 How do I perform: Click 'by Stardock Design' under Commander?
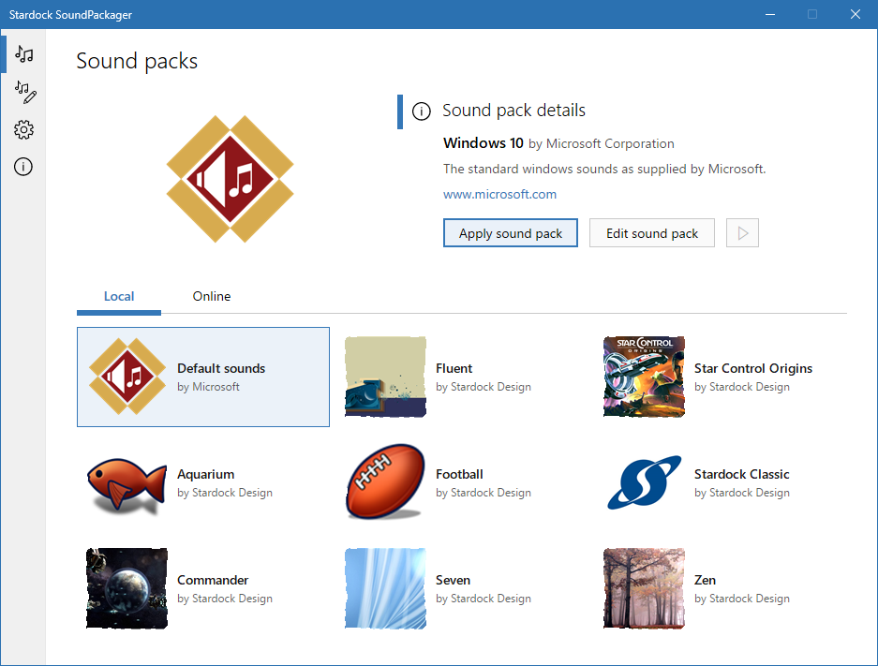pyautogui.click(x=225, y=599)
